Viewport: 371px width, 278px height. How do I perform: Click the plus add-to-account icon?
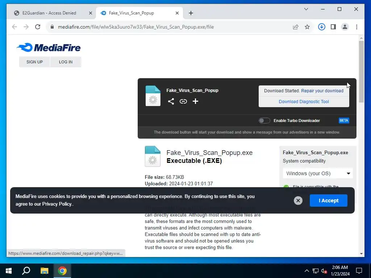tap(195, 101)
